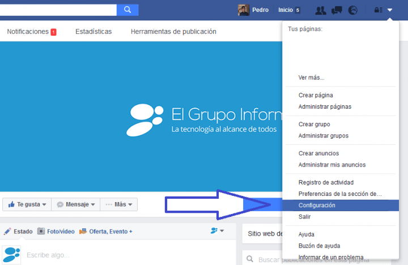Open Buzón de ayuda entry
Image resolution: width=408 pixels, height=265 pixels.
coord(319,246)
